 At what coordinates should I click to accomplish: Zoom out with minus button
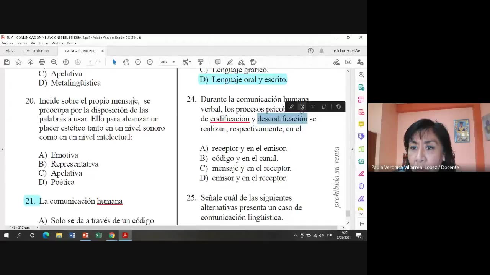click(138, 62)
